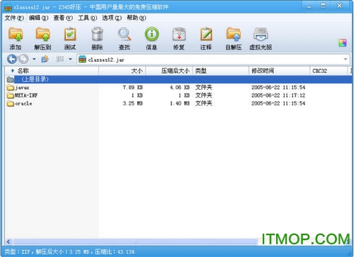Screen dimensions: 354x257
Task: Select the META-INF folder name
Action: [26, 96]
